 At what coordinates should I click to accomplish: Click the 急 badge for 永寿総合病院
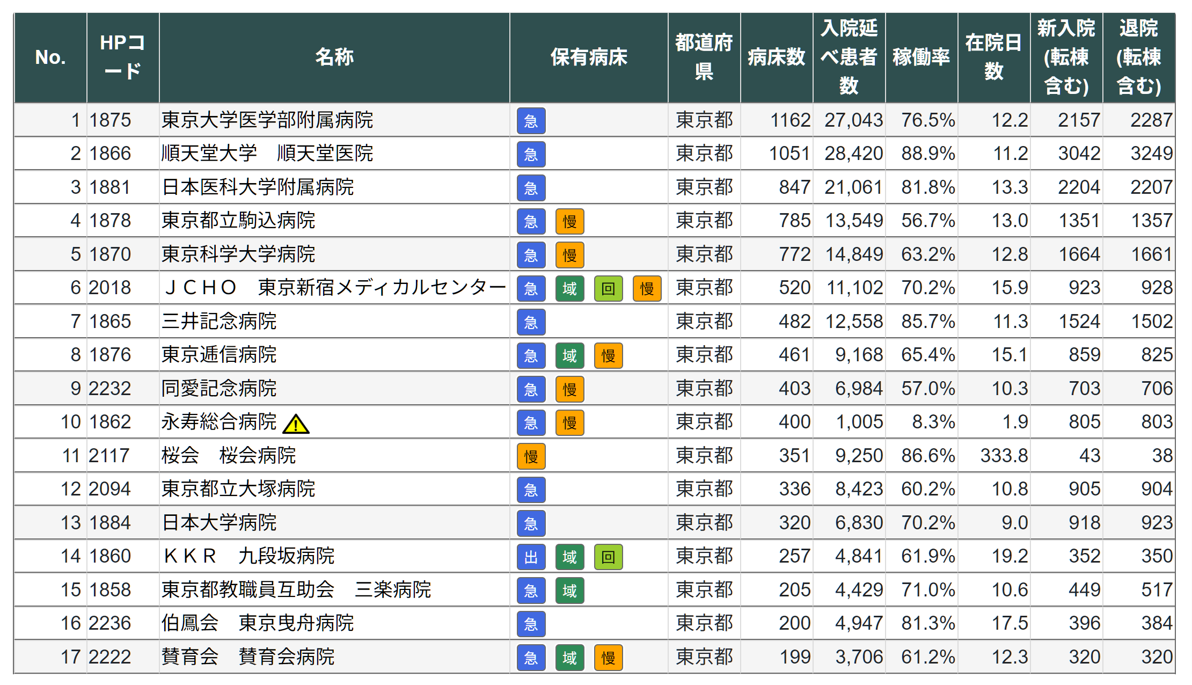pos(531,423)
